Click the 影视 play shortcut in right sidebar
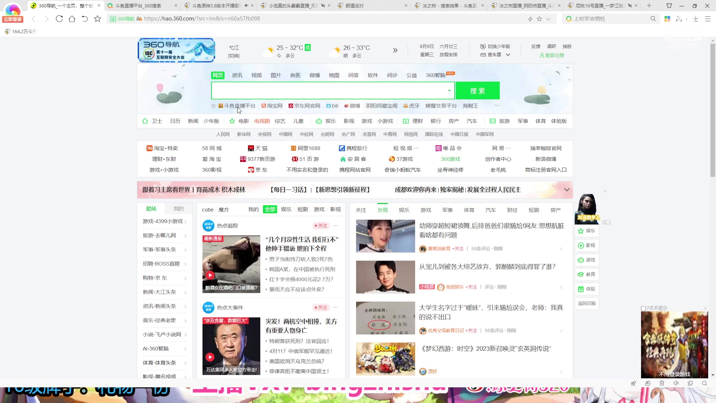The image size is (716, 403). (587, 246)
